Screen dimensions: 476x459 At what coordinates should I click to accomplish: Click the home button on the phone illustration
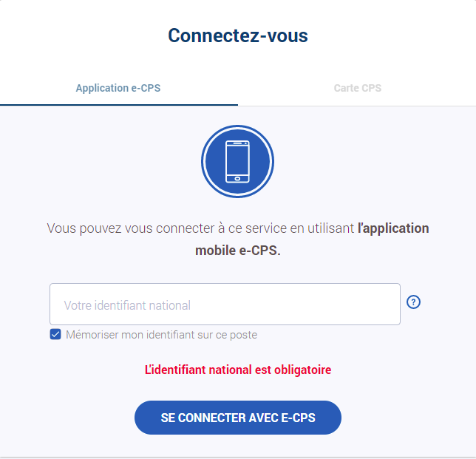coord(237,179)
